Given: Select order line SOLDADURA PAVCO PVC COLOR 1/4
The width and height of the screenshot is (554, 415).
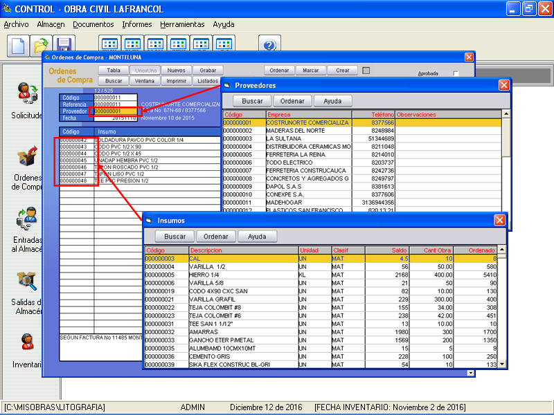Looking at the screenshot, I should tap(140, 140).
